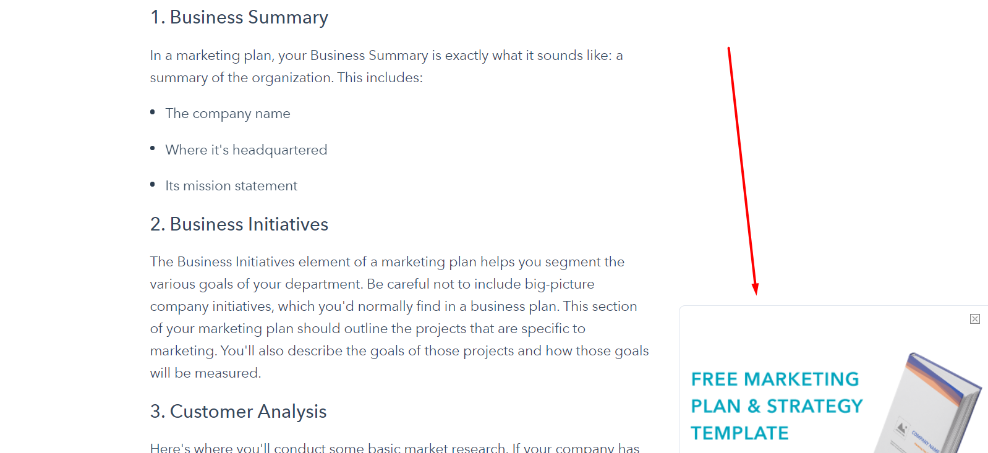
Task: Click the "2. Business Initiatives" heading
Action: (x=239, y=224)
